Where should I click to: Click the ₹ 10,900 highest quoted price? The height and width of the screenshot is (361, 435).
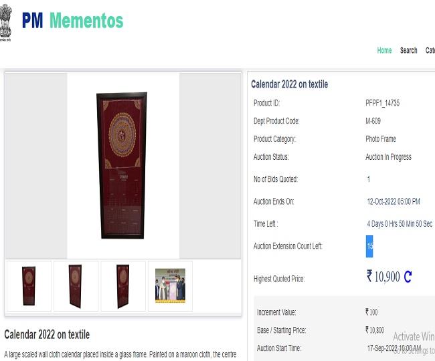[383, 277]
